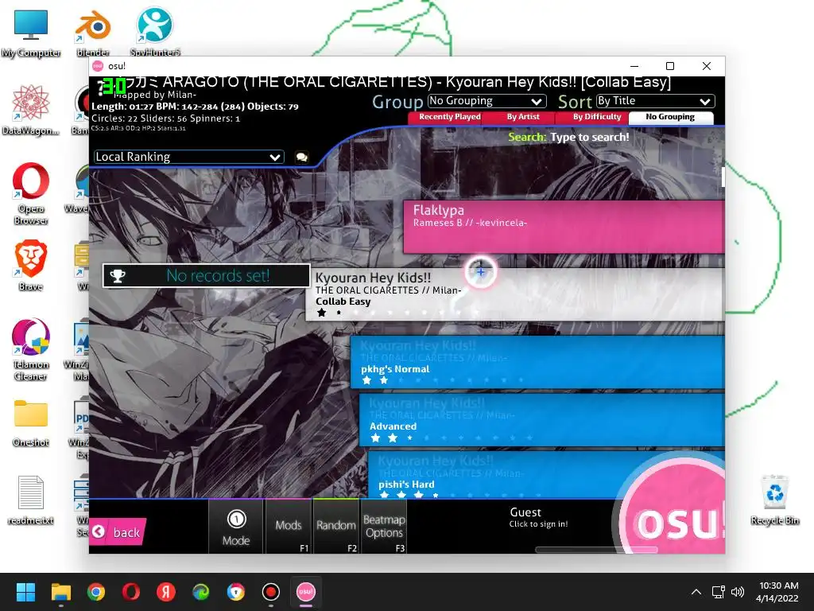This screenshot has width=814, height=611.
Task: Maximize the osu! window
Action: tap(670, 66)
